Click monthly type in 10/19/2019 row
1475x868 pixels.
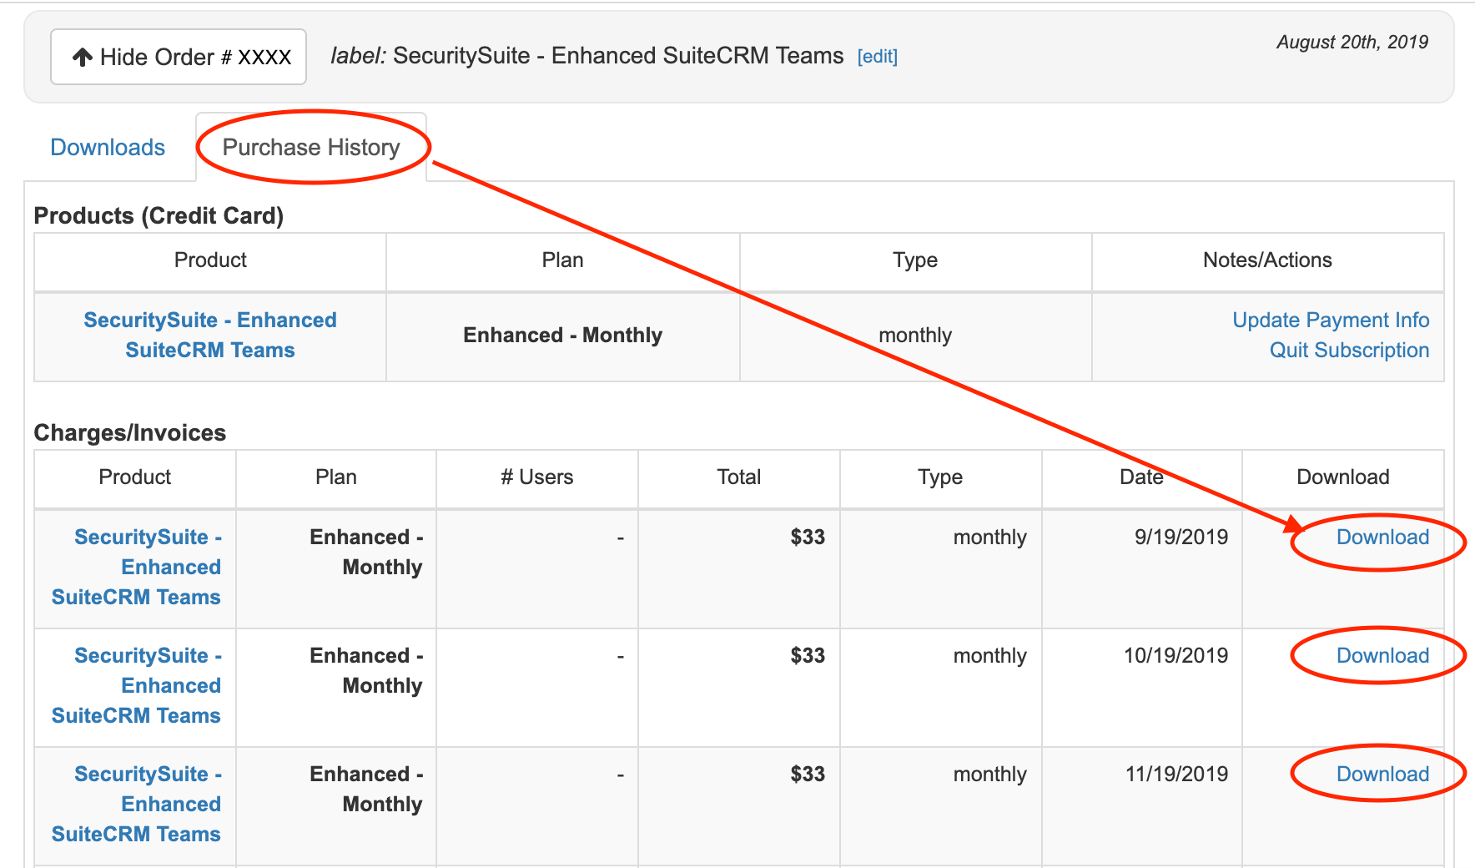(989, 655)
